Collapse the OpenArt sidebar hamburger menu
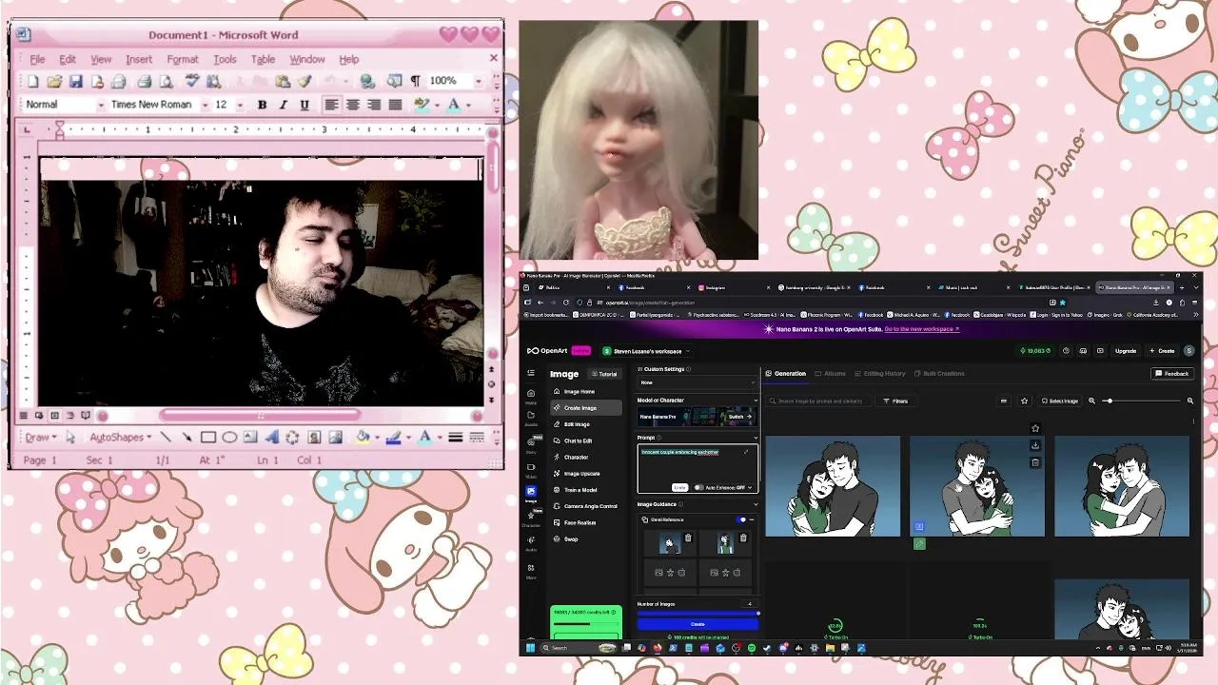This screenshot has height=685, width=1218. pyautogui.click(x=531, y=373)
